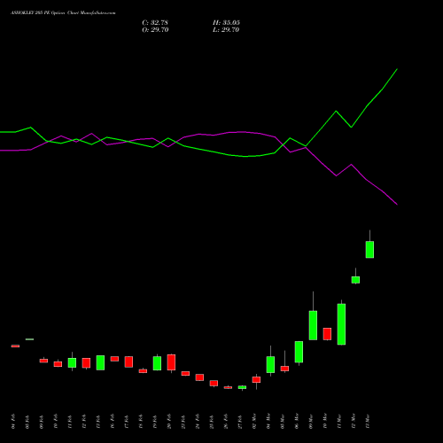The image size is (443, 443).
Task: Select the red candlestick for 20 Feb
Action: point(171,362)
